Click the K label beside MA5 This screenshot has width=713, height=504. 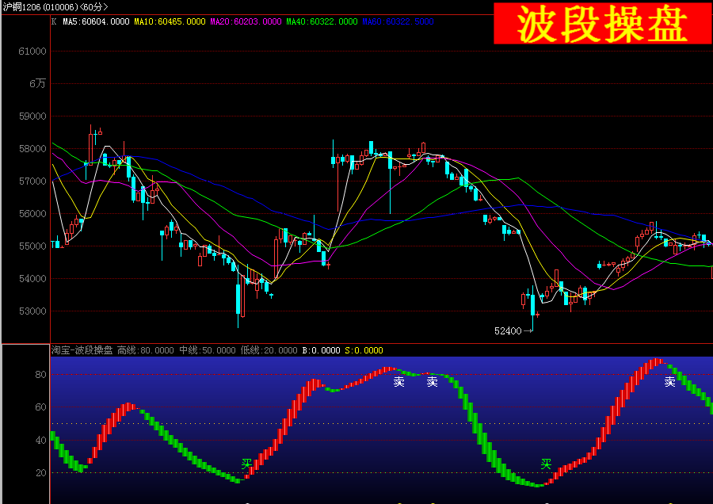(x=54, y=21)
